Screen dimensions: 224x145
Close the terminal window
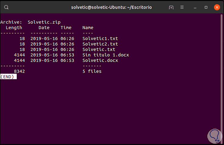217,7
